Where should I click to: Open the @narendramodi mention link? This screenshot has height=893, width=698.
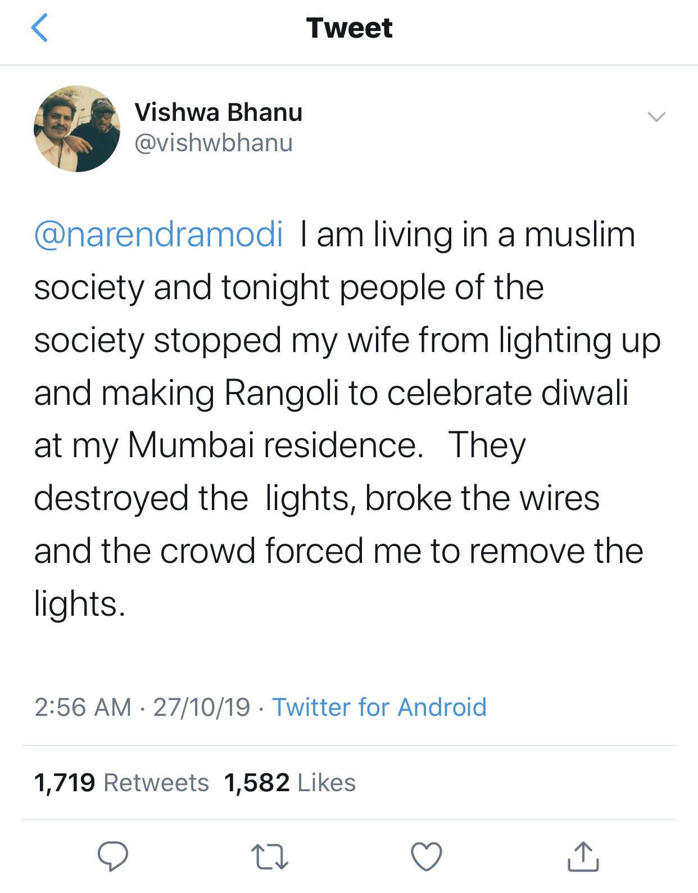158,234
